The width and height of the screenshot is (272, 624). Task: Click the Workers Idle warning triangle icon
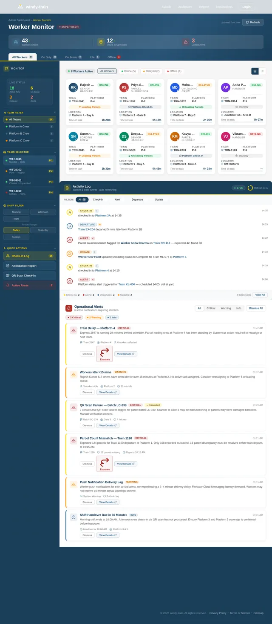pyautogui.click(x=74, y=375)
